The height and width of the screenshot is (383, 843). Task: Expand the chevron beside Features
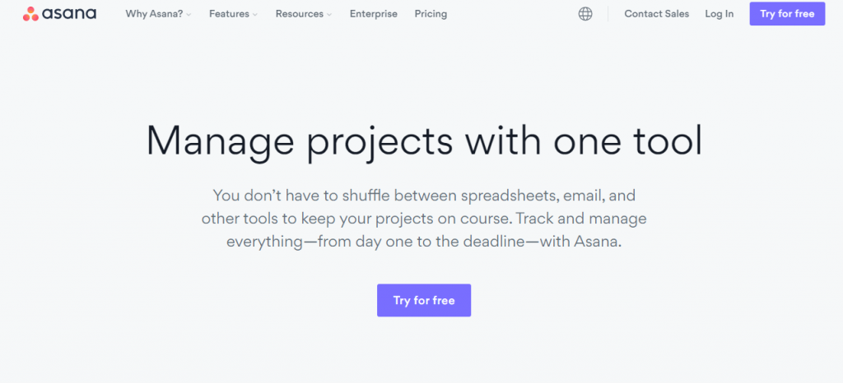pos(255,15)
